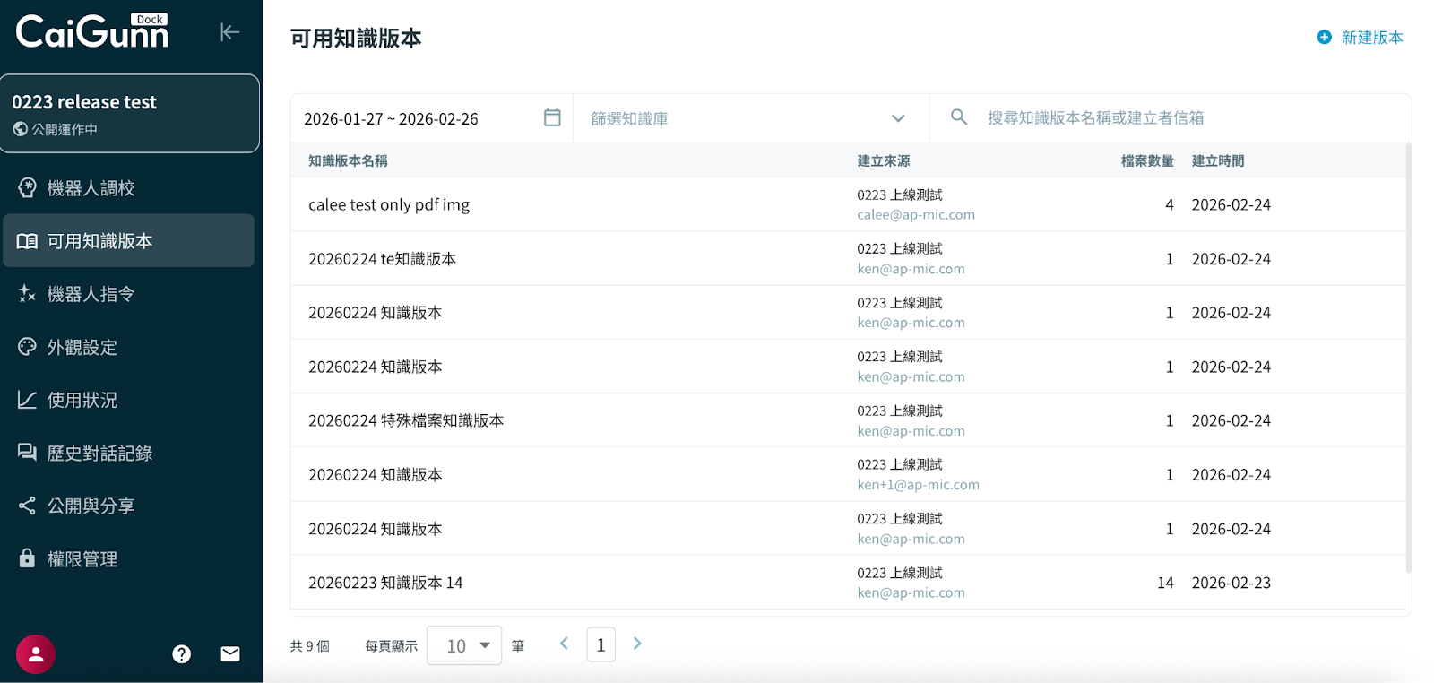Image resolution: width=1434 pixels, height=683 pixels.
Task: Click the vertical scrollbar of the table
Action: (x=1408, y=359)
